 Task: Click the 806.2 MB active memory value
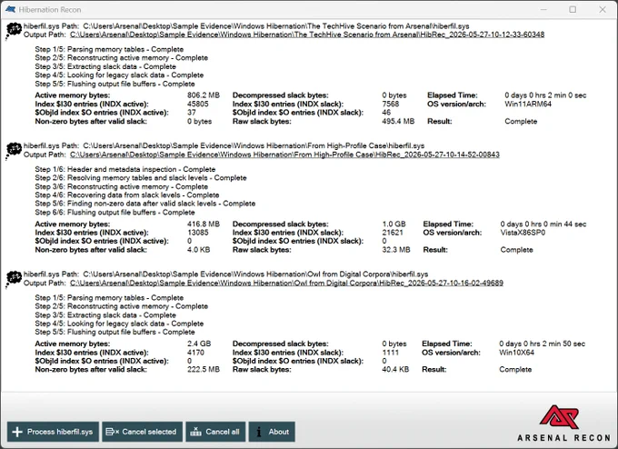click(204, 95)
